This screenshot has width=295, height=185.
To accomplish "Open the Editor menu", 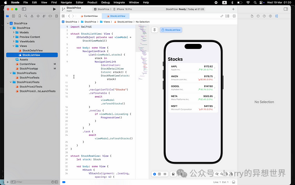I will coord(80,3).
